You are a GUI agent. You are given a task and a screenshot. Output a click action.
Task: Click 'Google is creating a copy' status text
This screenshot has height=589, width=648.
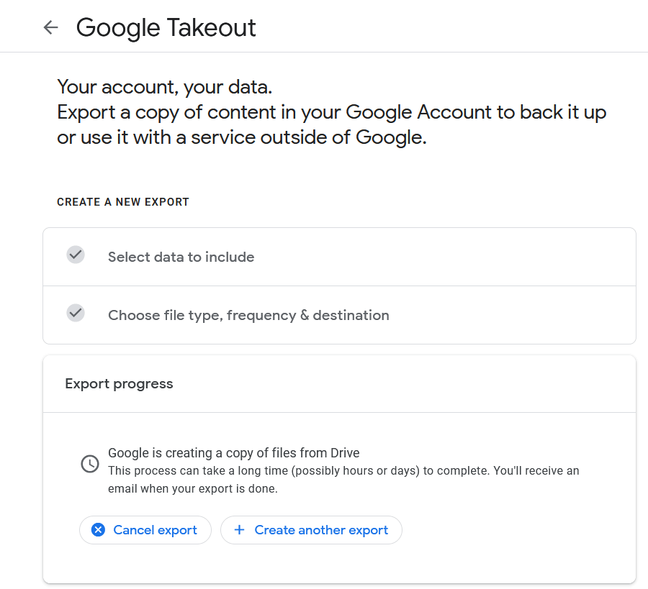(216, 453)
